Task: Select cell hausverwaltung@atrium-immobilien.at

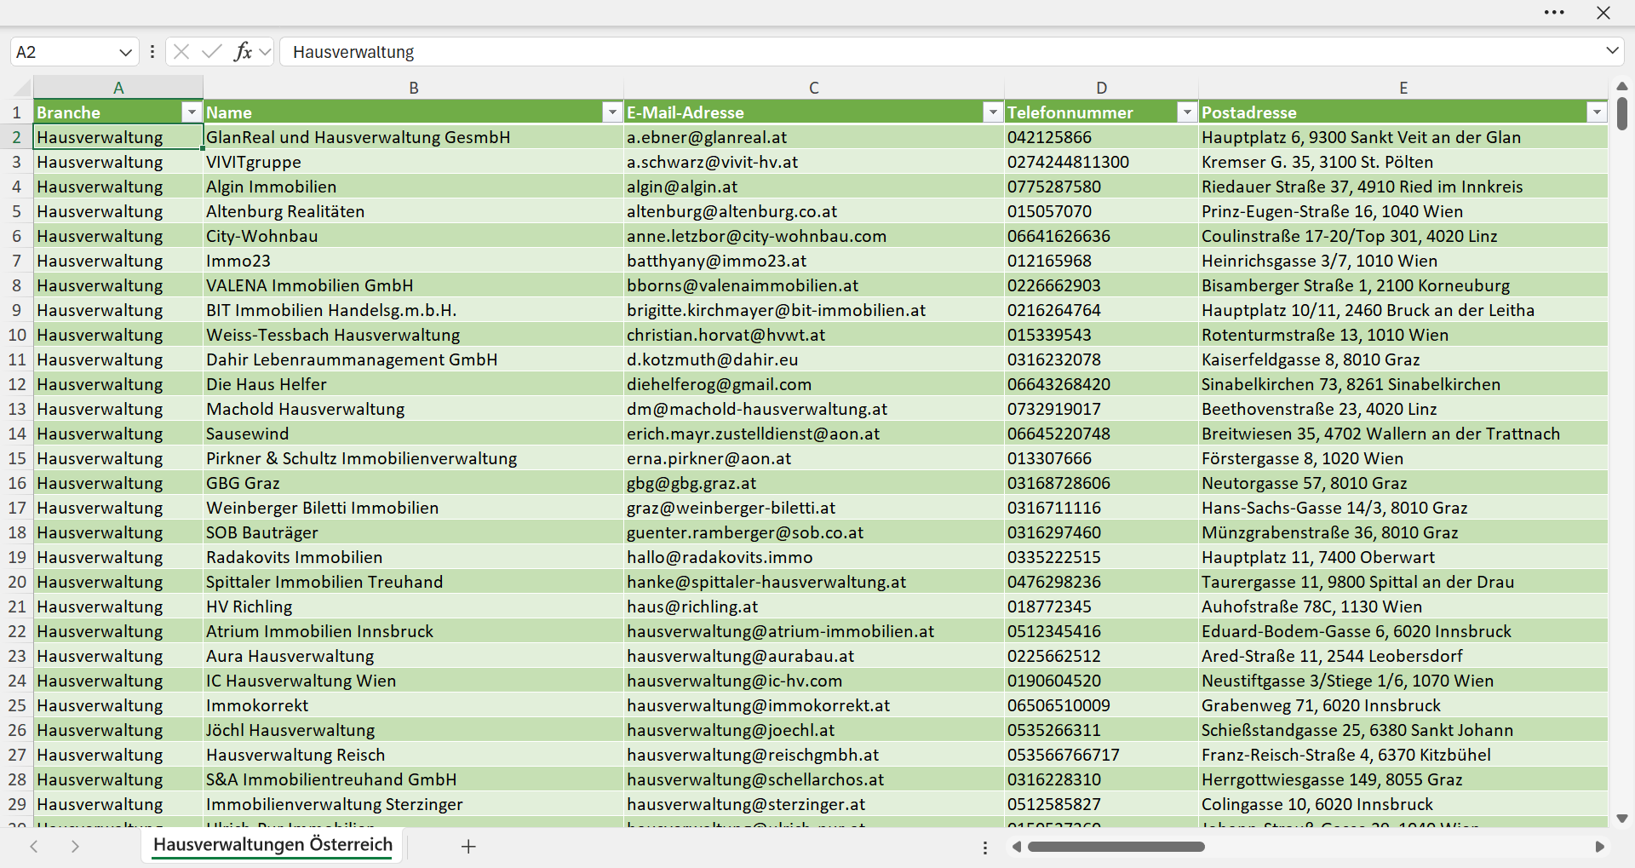Action: coord(814,631)
